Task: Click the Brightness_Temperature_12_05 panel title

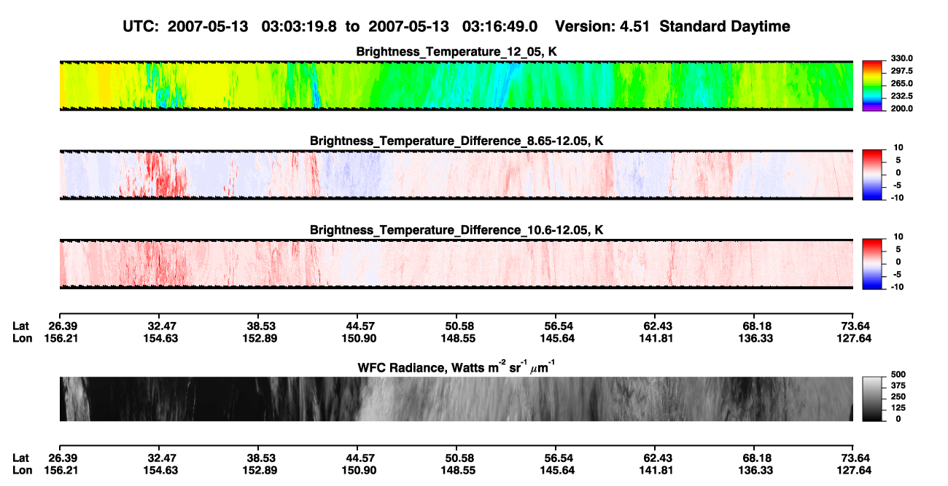Action: click(456, 52)
